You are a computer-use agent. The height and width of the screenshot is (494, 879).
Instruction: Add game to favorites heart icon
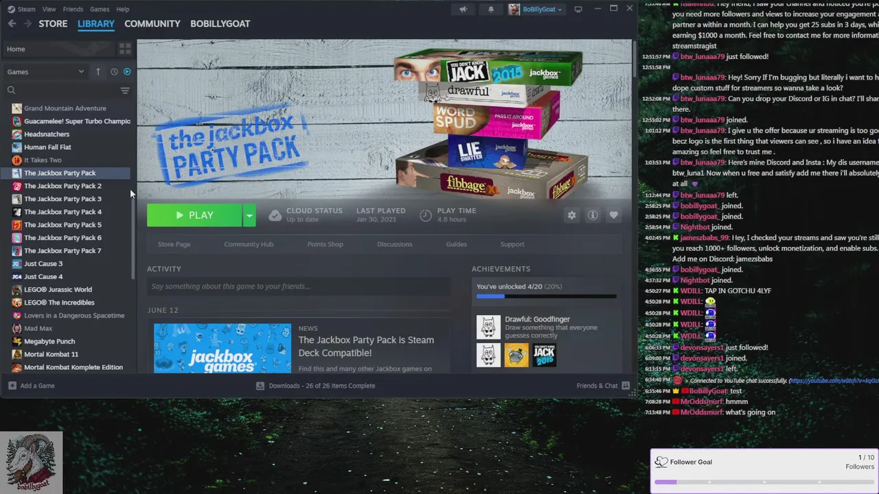coord(614,215)
